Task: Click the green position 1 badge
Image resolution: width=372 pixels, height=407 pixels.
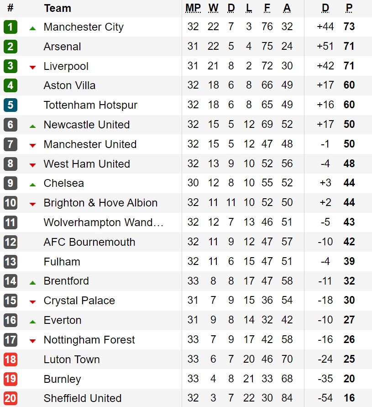Action: [x=10, y=27]
